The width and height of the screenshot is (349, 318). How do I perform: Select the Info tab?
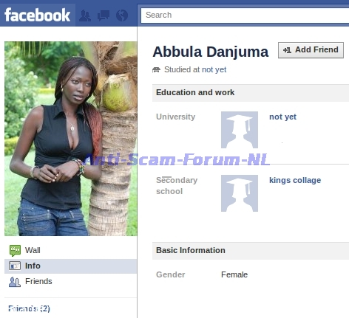tap(70, 266)
